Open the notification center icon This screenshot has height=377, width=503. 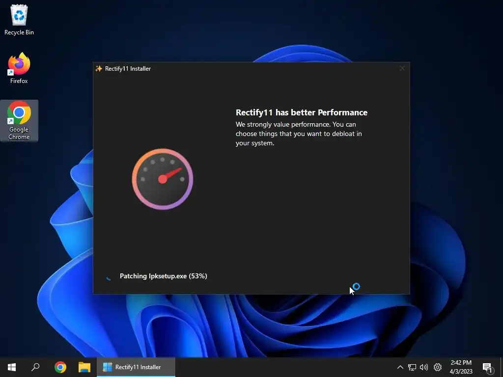(488, 368)
